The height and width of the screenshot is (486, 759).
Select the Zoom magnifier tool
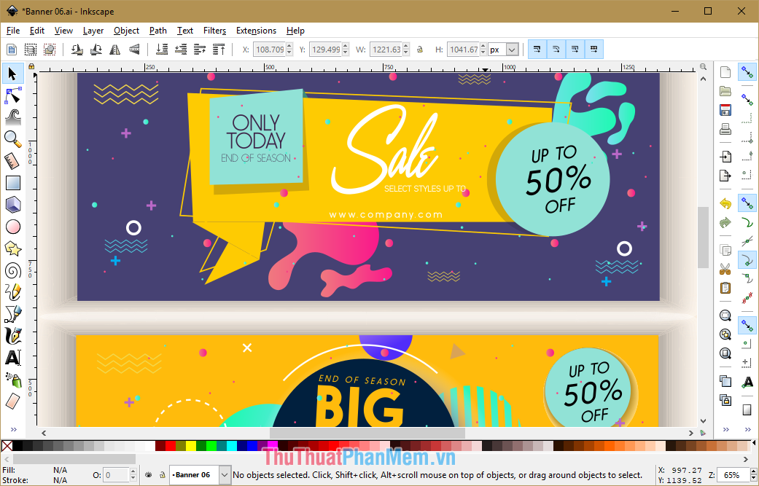pyautogui.click(x=13, y=139)
